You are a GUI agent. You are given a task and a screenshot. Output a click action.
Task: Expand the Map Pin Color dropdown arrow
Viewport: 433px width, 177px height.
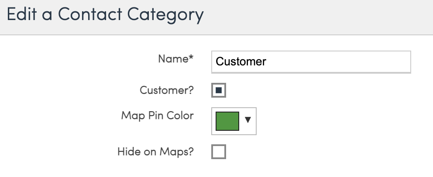pyautogui.click(x=248, y=120)
